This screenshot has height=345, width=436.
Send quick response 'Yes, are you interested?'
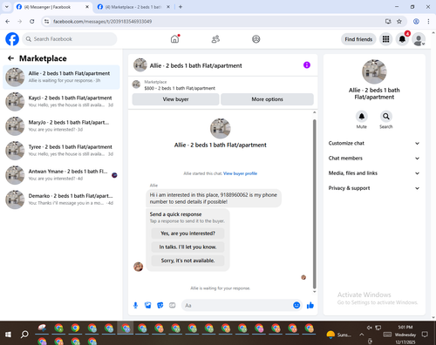[187, 233]
